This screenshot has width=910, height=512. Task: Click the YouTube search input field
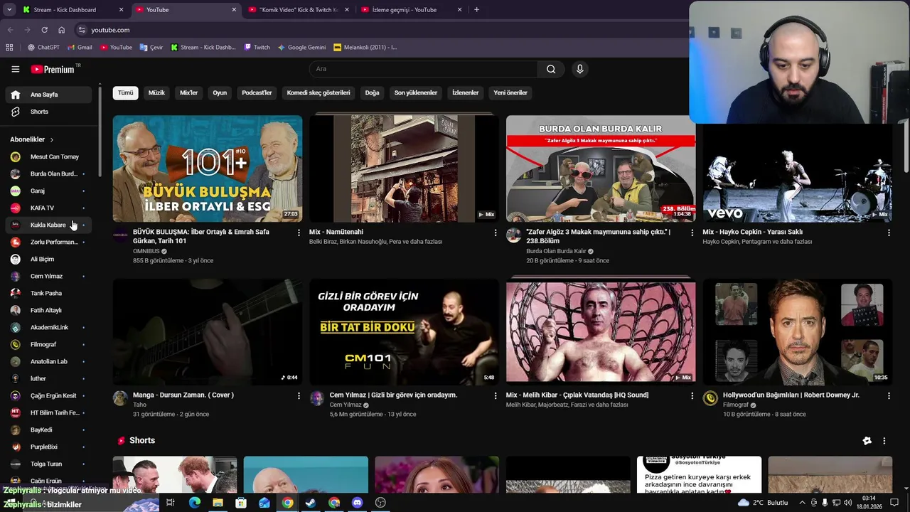click(x=424, y=69)
